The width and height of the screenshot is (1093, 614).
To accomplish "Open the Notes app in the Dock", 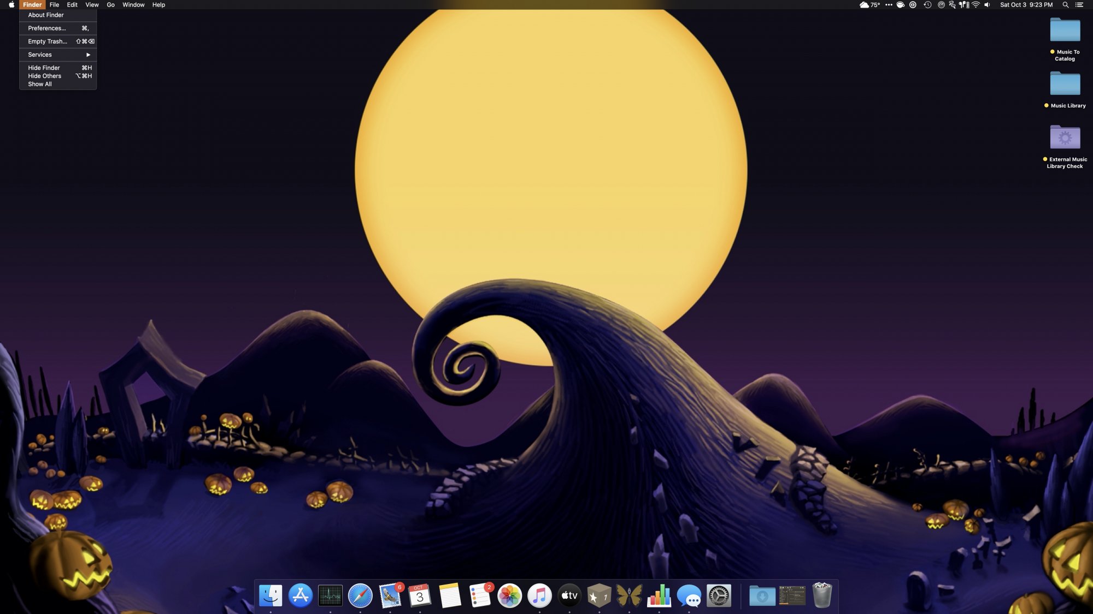I will pos(450,595).
